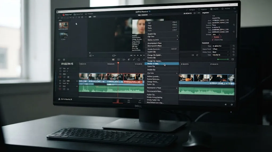The image size is (272, 152).
Task: Click the viewer scrubber handle
Action: (90, 53)
